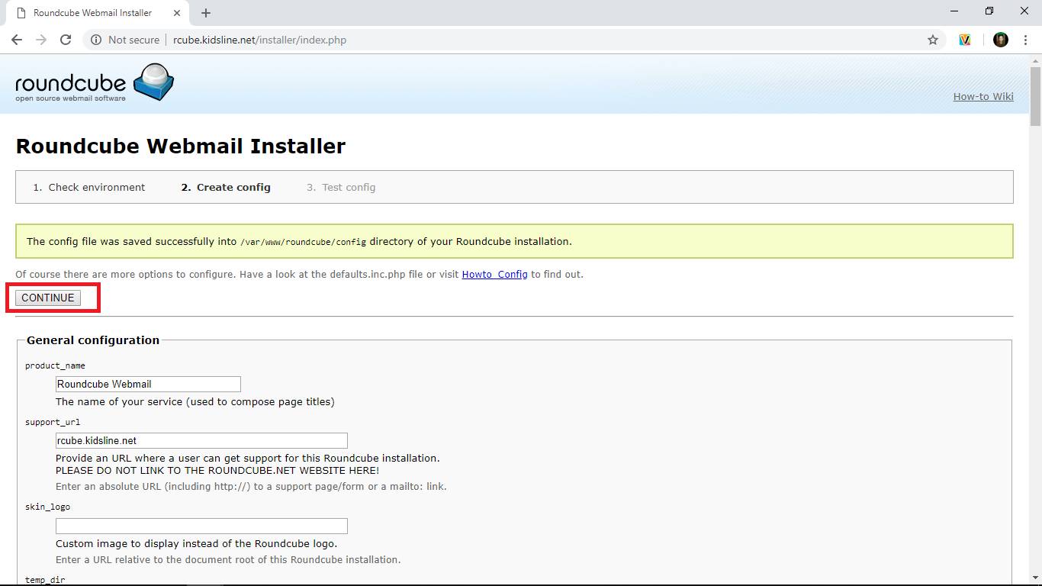Click the address bar URL

pyautogui.click(x=259, y=40)
